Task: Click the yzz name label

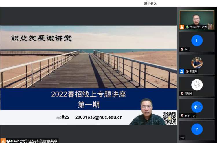Action: tap(182, 138)
